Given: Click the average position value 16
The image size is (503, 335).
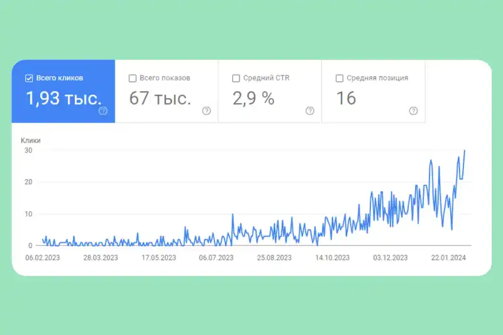Looking at the screenshot, I should click(346, 98).
